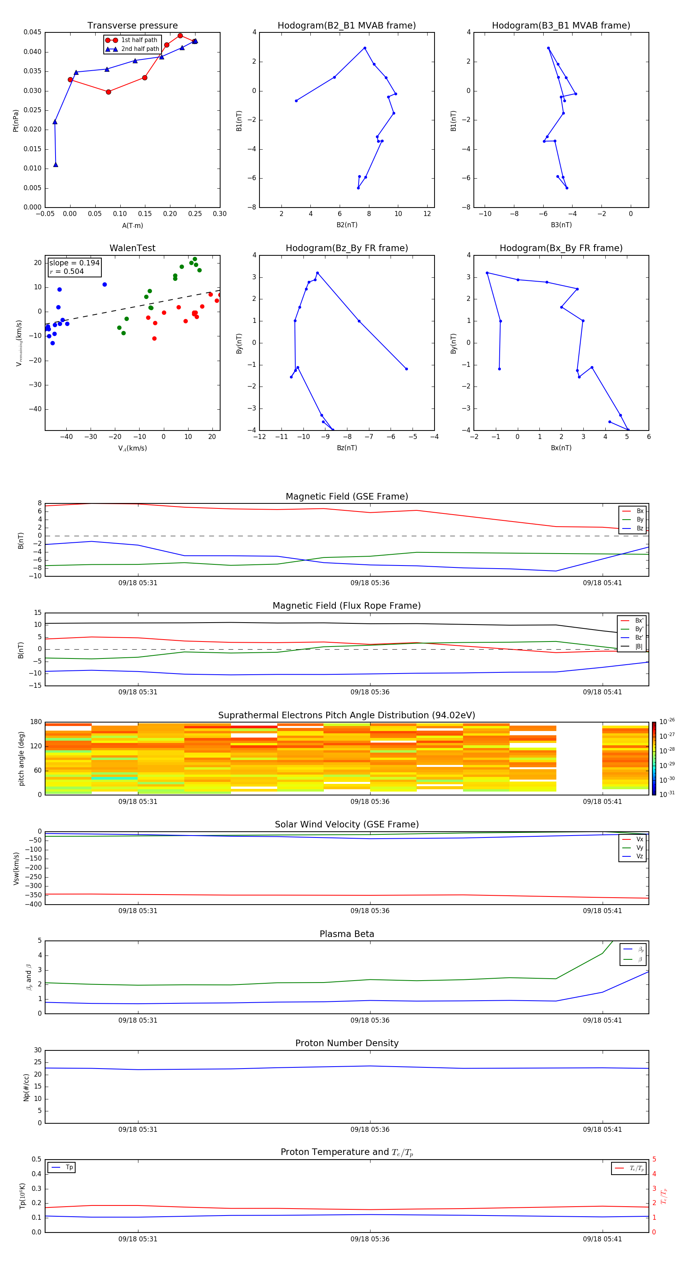Click the pitch angle distribution color bar
Screen dimensions: 694x1273
654,758
